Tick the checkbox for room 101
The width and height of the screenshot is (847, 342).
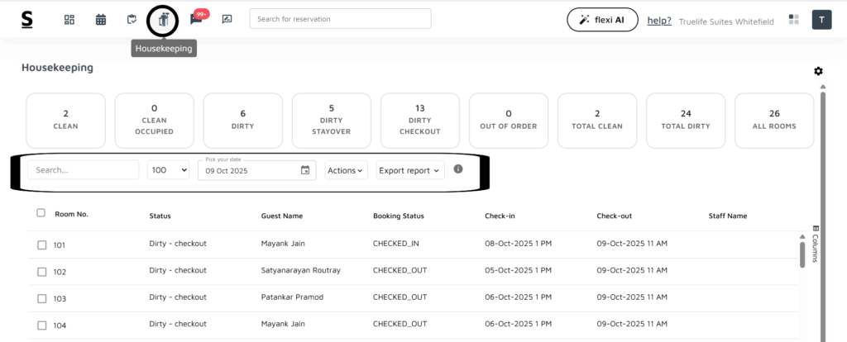click(x=42, y=245)
